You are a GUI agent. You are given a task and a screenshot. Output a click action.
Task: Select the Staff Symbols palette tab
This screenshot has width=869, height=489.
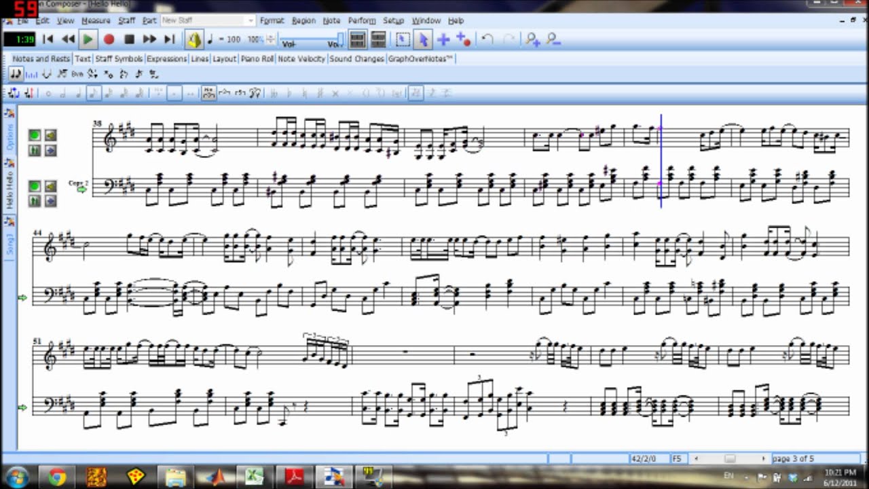119,59
